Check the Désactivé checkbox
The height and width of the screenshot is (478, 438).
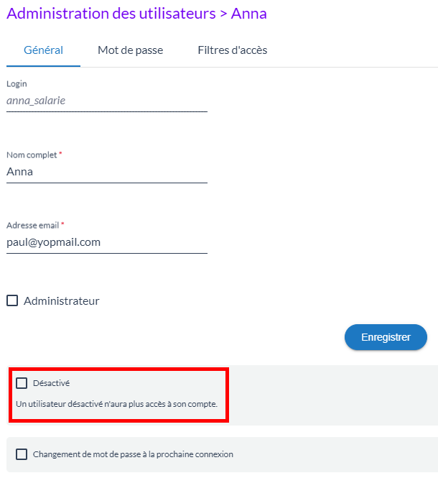click(x=22, y=383)
